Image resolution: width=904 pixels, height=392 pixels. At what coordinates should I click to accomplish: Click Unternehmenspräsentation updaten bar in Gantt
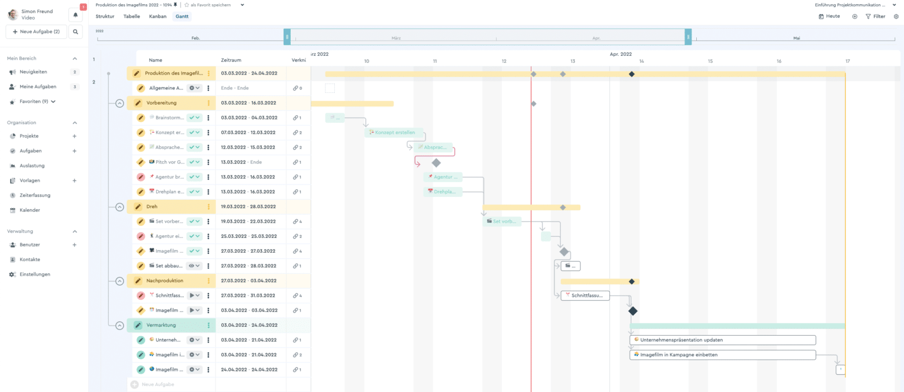pyautogui.click(x=723, y=340)
